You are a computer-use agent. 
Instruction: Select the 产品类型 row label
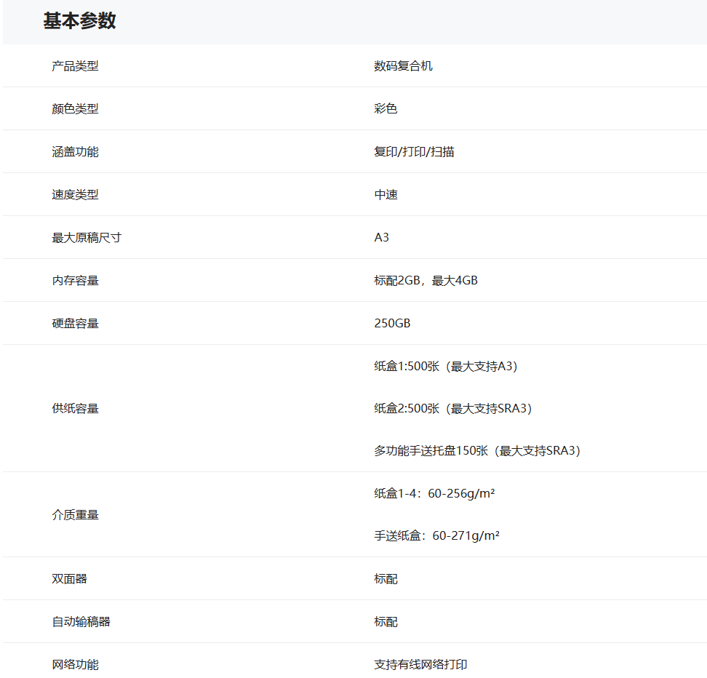75,66
